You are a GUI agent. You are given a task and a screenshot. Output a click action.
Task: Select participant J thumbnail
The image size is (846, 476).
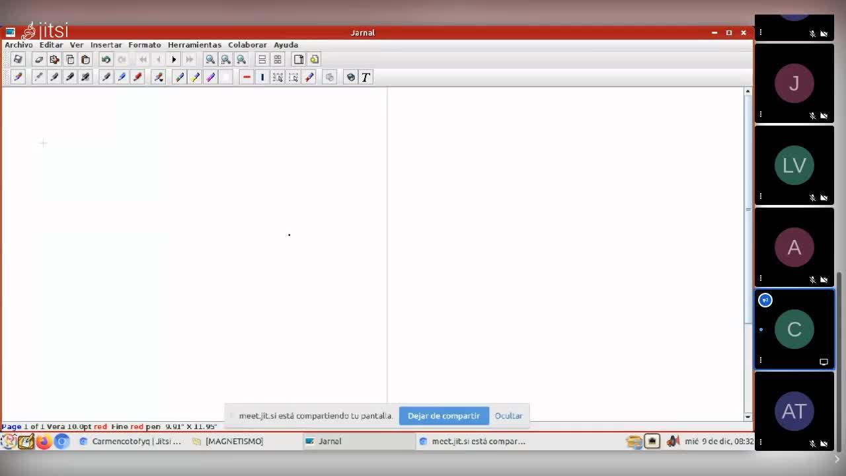794,83
